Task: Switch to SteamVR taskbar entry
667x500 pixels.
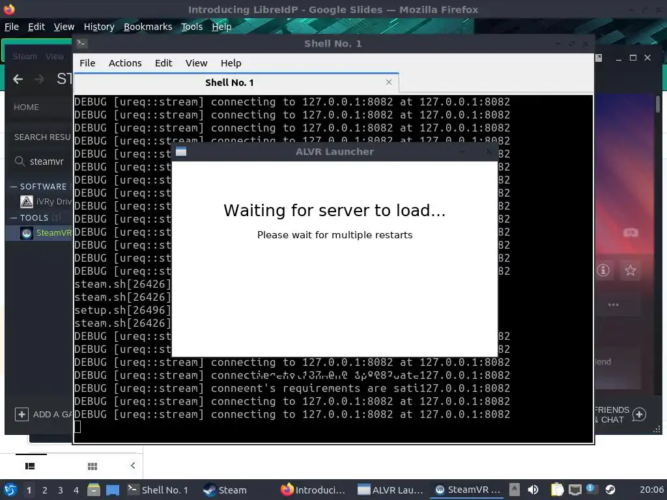Action: [468, 490]
